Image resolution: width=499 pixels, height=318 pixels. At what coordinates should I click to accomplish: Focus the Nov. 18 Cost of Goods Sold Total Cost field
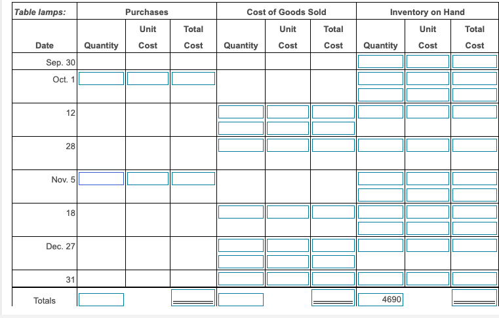pos(333,212)
